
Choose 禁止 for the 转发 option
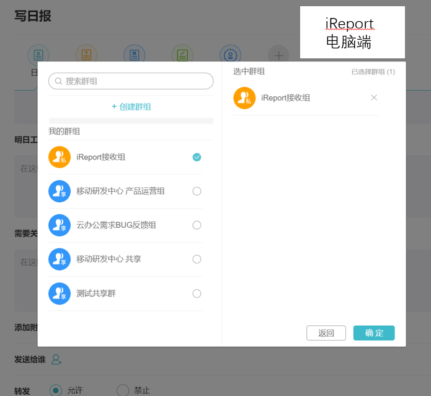pyautogui.click(x=123, y=390)
